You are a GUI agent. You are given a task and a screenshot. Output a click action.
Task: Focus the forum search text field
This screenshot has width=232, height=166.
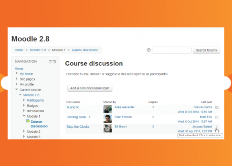click(x=172, y=50)
